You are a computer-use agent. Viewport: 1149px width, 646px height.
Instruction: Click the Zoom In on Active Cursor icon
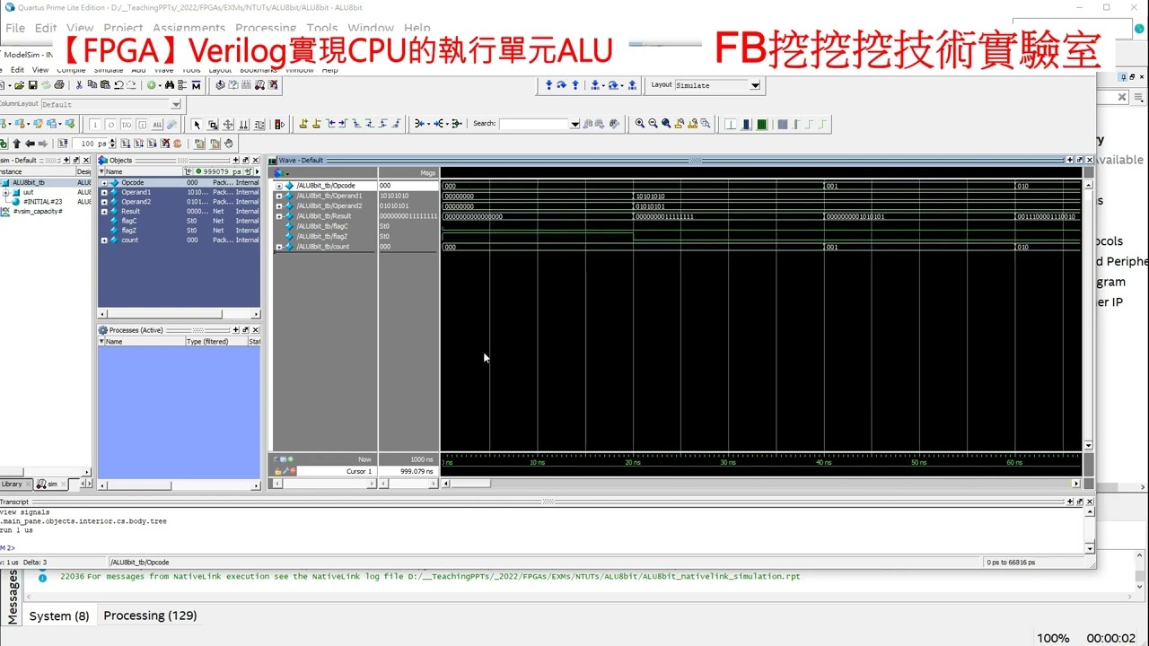coord(679,124)
